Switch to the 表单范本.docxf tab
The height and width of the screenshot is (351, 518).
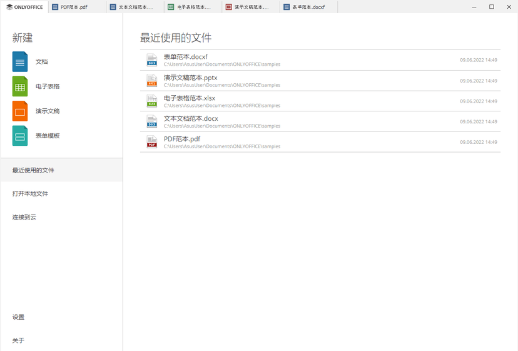pos(309,7)
